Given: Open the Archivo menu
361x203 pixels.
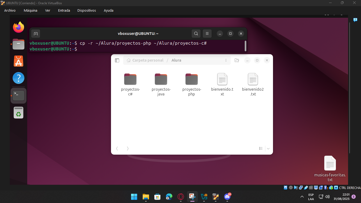Looking at the screenshot, I should coord(10,11).
